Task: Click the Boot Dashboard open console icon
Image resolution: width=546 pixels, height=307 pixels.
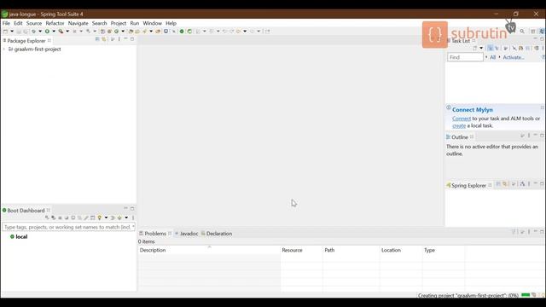Action: (73, 218)
